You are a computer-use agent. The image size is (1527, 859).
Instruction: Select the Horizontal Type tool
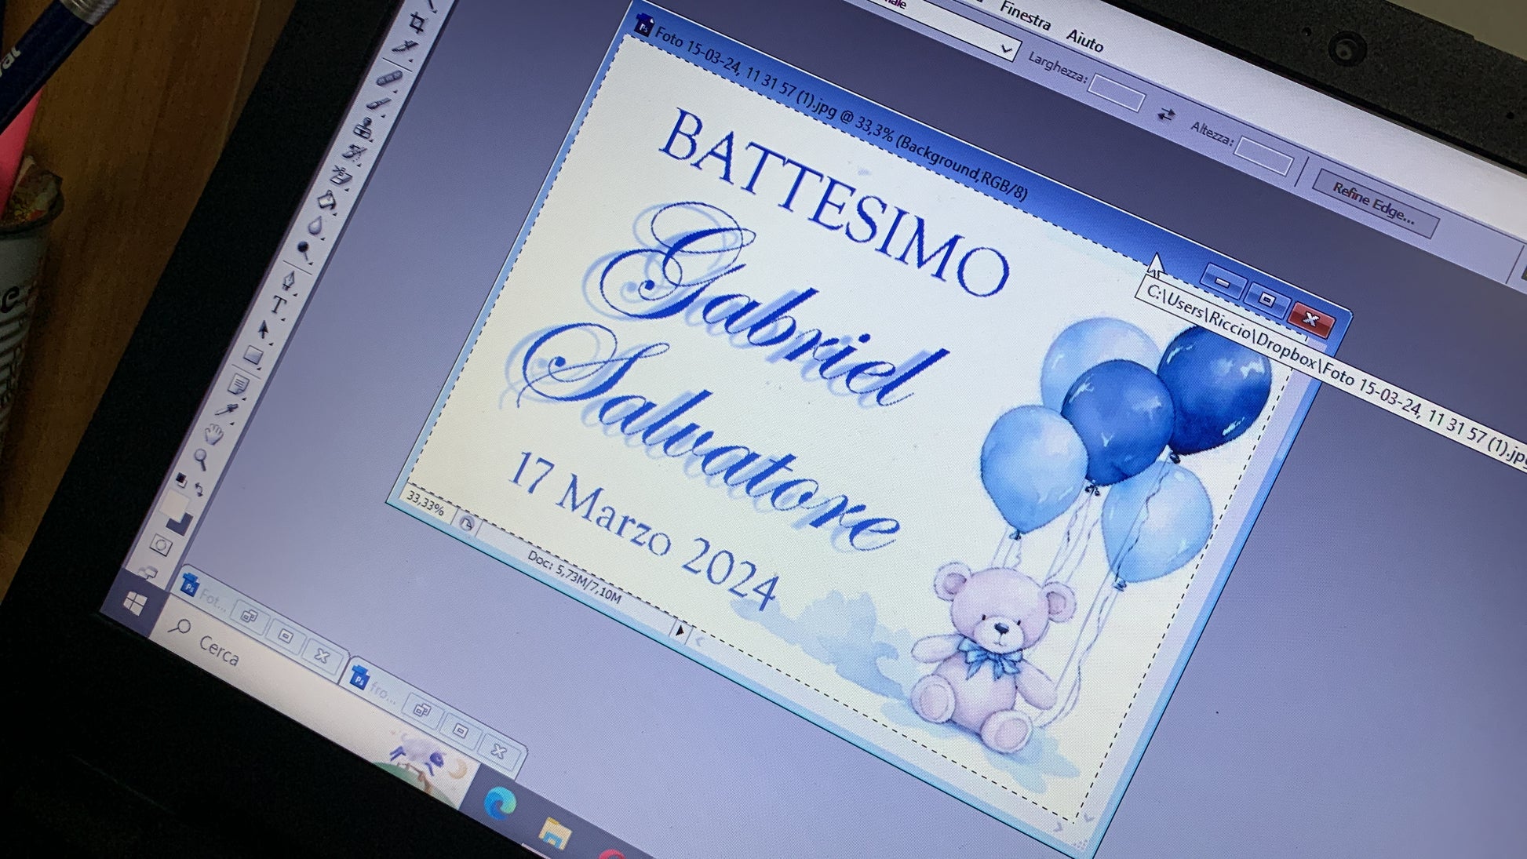[x=278, y=304]
